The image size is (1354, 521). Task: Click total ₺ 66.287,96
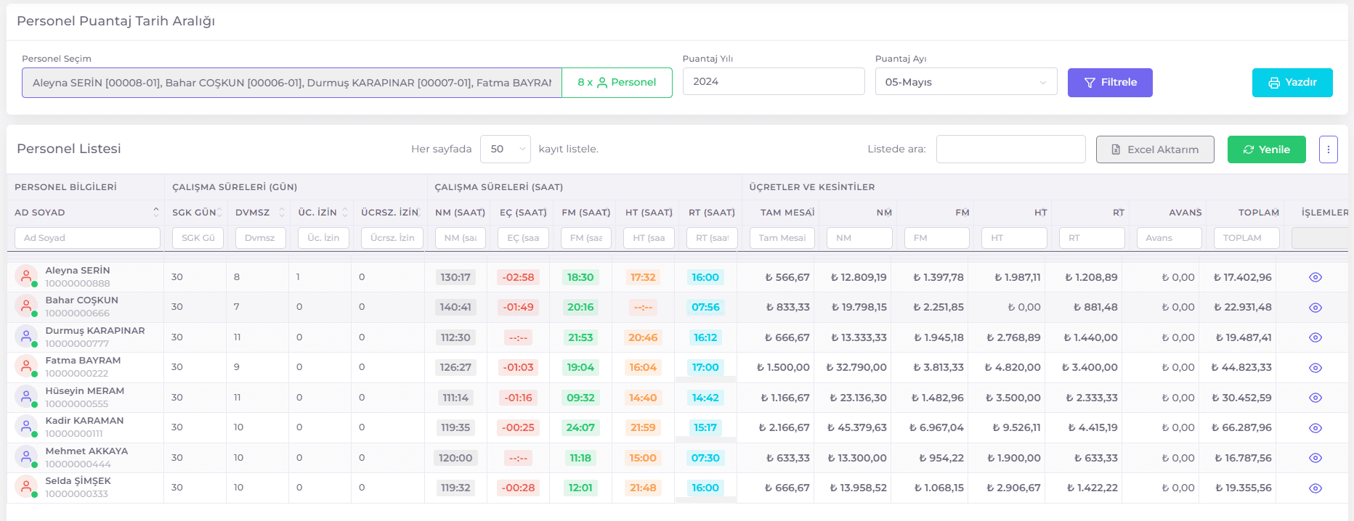pos(1241,427)
